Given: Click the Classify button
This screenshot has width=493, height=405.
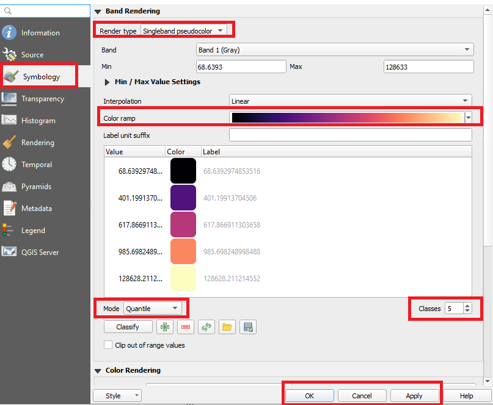Looking at the screenshot, I should coord(128,327).
